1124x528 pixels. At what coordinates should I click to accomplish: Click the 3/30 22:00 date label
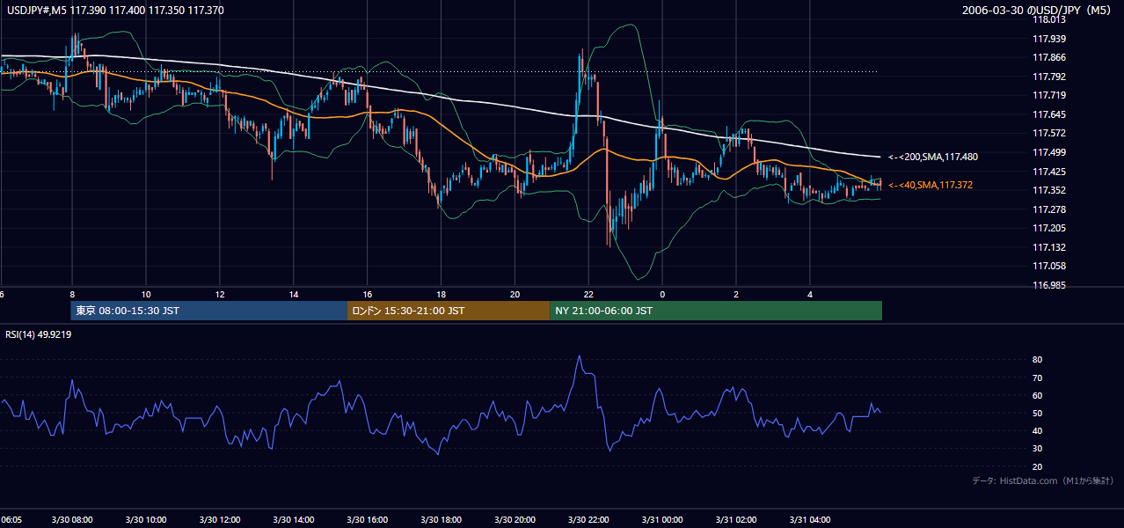coord(588,519)
